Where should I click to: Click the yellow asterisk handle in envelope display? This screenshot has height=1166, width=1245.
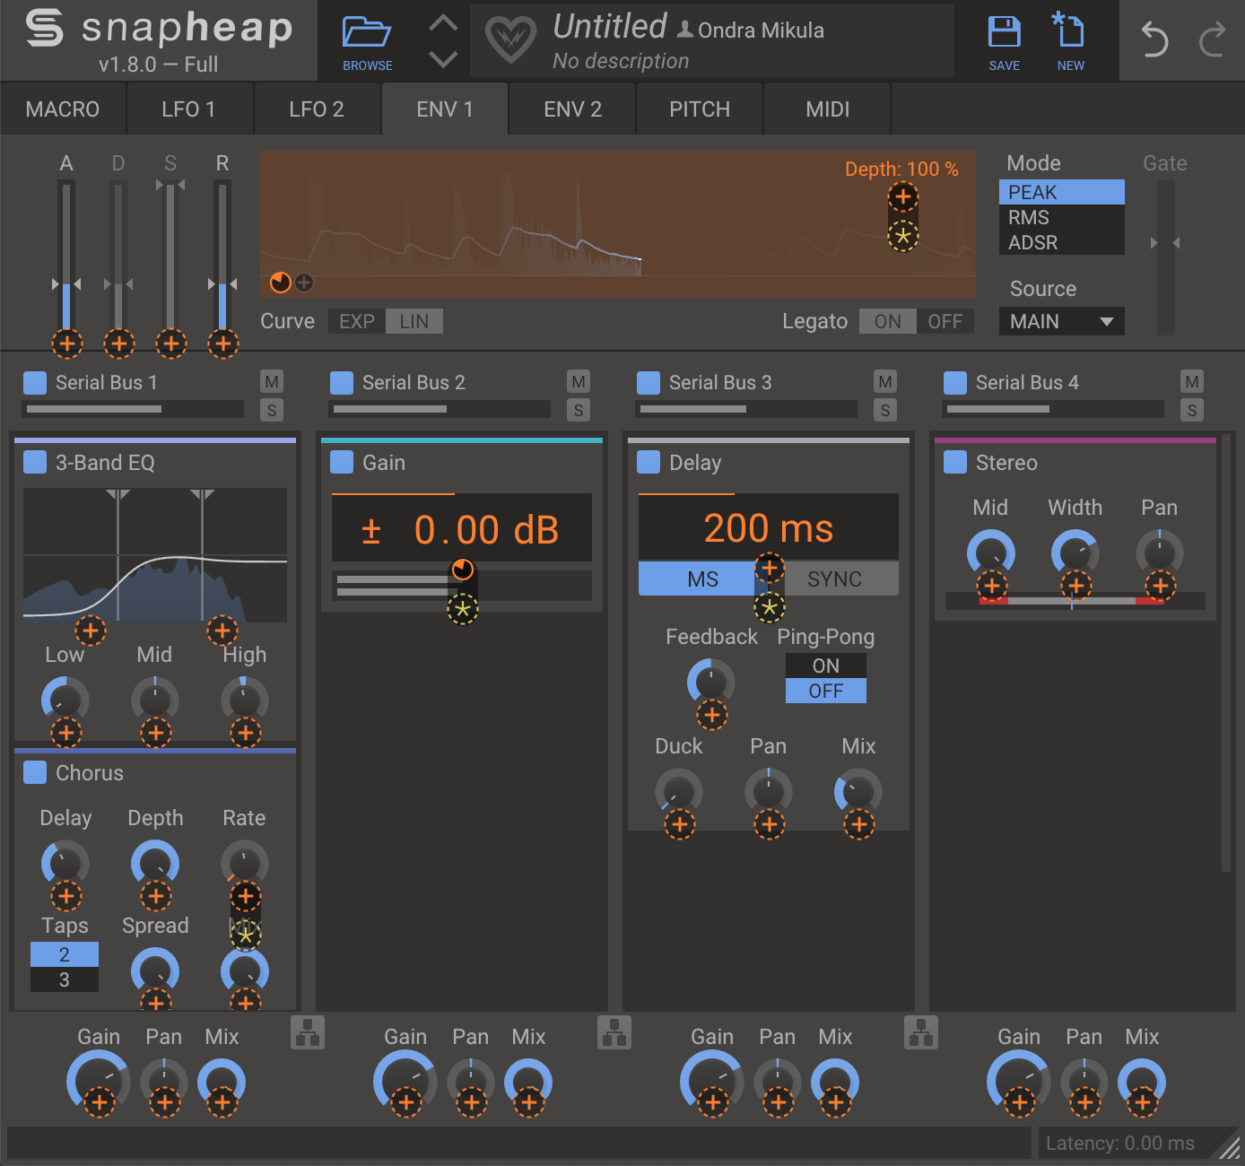[x=903, y=237]
